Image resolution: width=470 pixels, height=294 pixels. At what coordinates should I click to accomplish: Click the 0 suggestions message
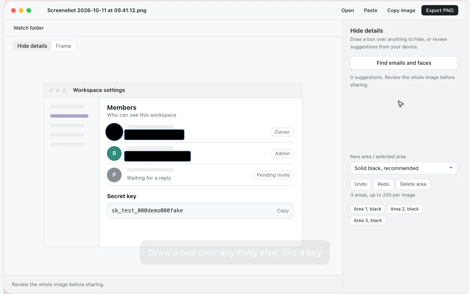(402, 81)
